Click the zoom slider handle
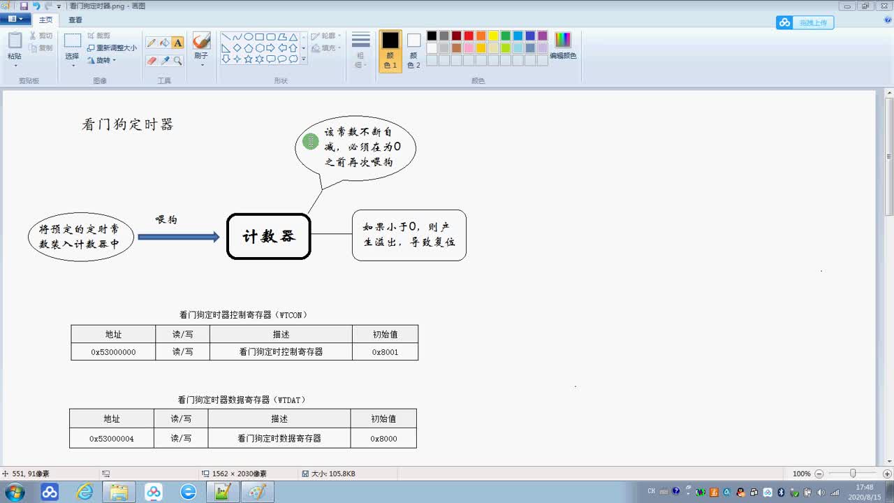This screenshot has width=894, height=503. 853,474
